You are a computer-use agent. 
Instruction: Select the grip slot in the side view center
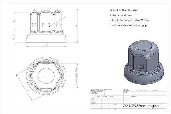point(46,25)
